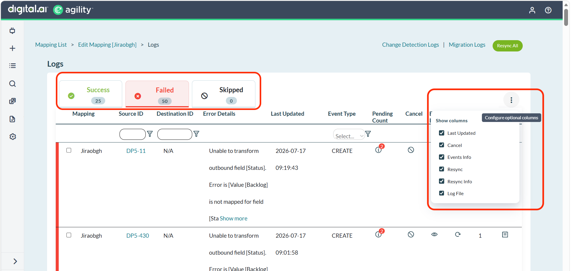Viewport: 571px width, 271px height.
Task: Click the Success count badge 25
Action: pyautogui.click(x=98, y=101)
